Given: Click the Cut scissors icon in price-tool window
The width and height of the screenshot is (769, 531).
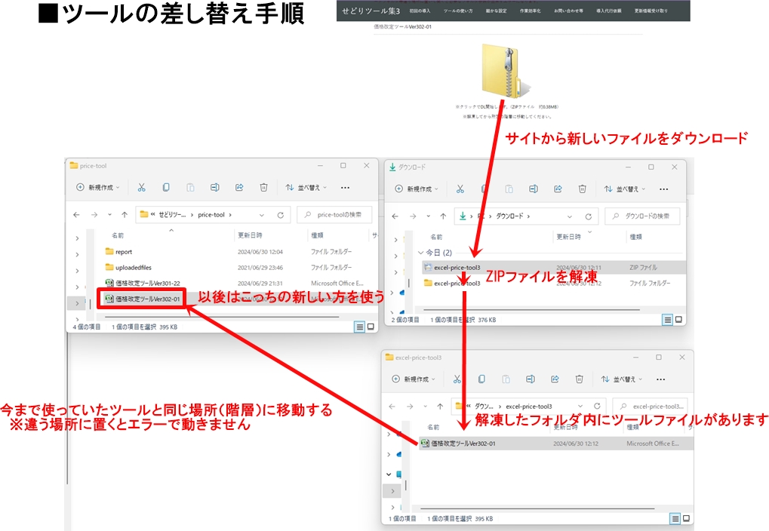Looking at the screenshot, I should 141,188.
